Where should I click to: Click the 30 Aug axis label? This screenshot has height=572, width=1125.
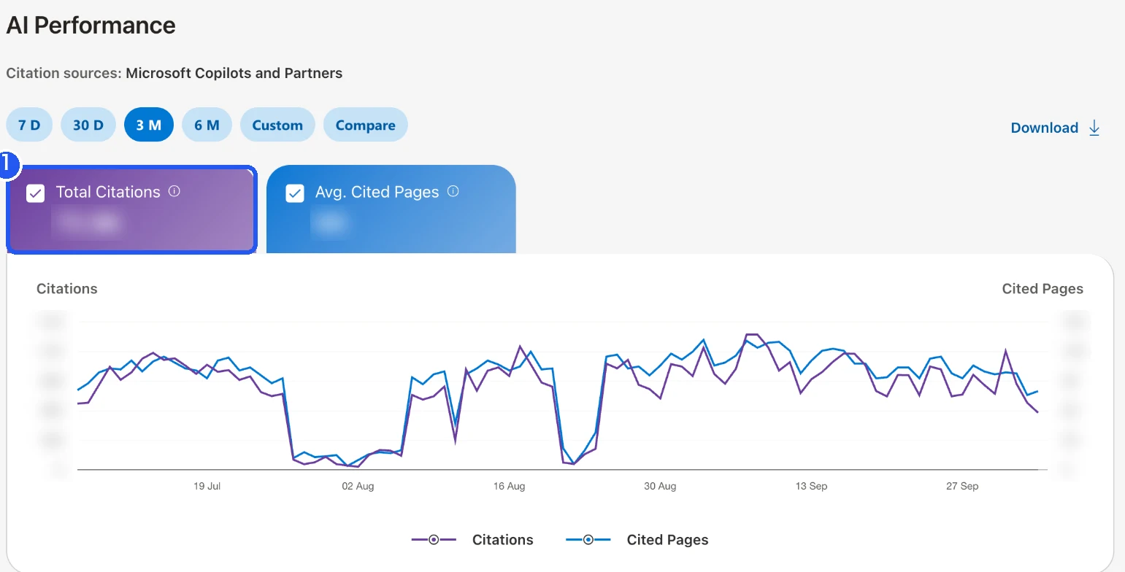click(660, 486)
